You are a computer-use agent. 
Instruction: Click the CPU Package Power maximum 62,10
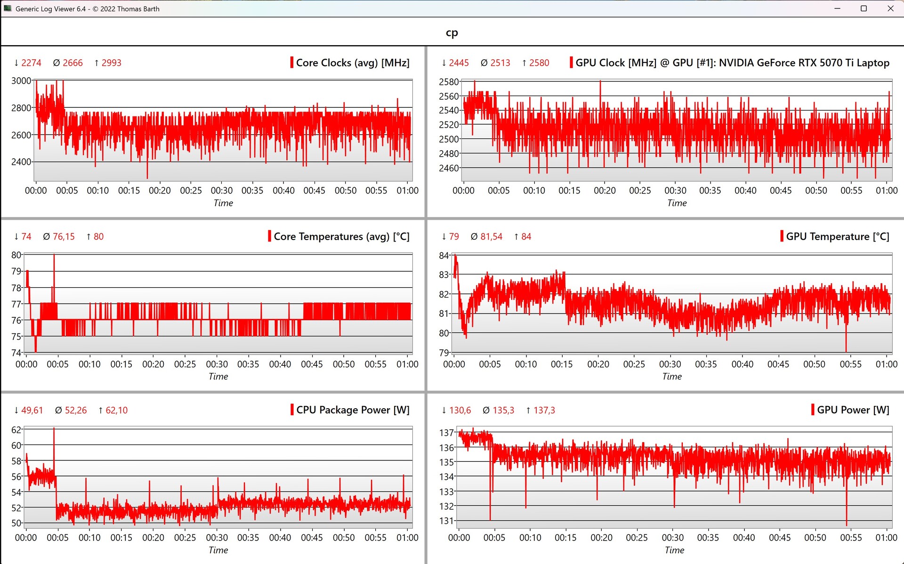click(116, 410)
